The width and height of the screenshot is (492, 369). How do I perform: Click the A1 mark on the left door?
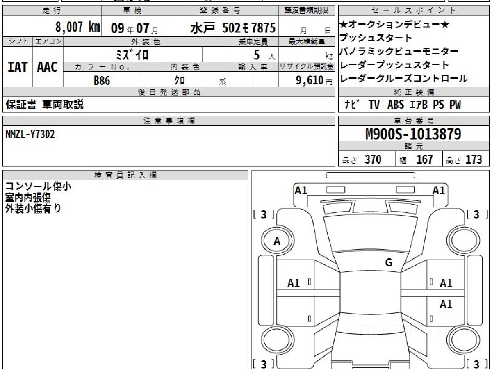tap(294, 283)
